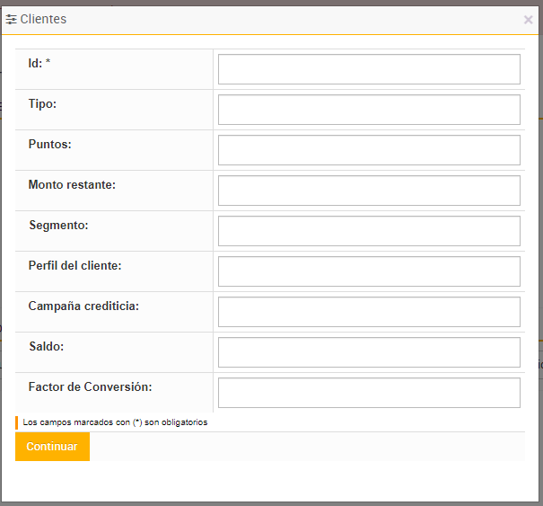Click the Clientes dialog title text
Viewport: 543px width, 506px height.
click(x=43, y=19)
